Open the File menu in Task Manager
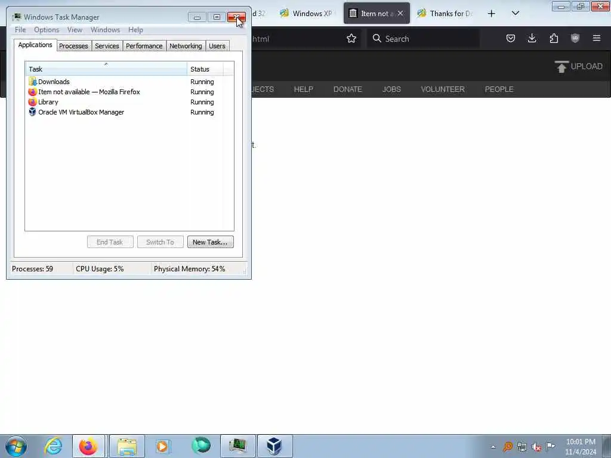The height and width of the screenshot is (458, 611). pos(20,30)
